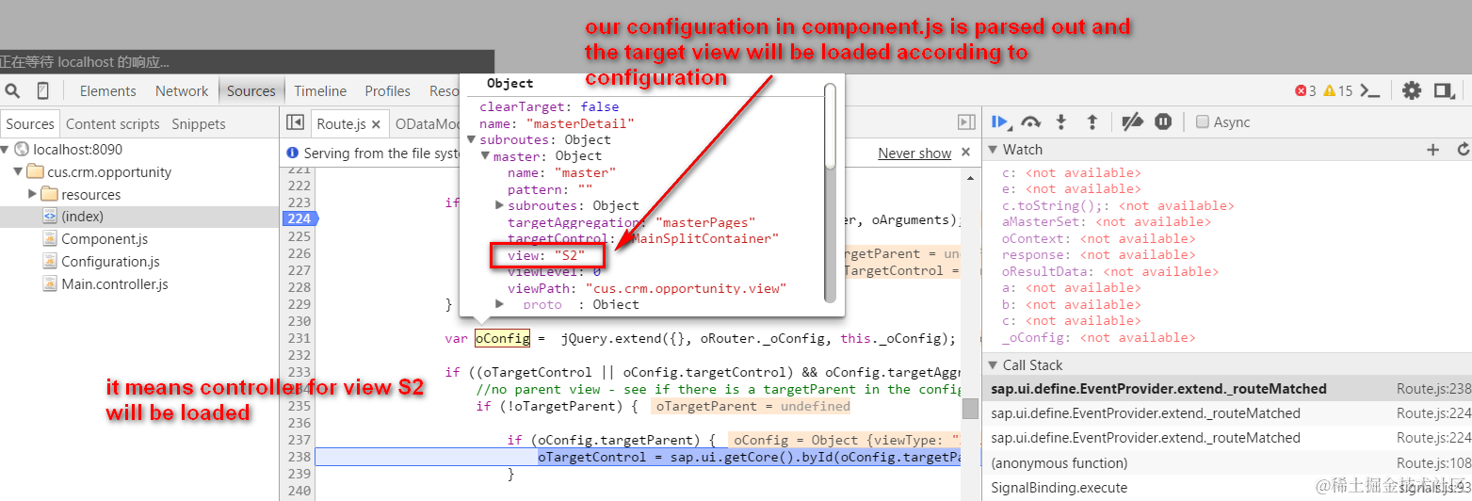Toggle pause on exceptions octagon icon
This screenshot has width=1472, height=501.
[1163, 121]
